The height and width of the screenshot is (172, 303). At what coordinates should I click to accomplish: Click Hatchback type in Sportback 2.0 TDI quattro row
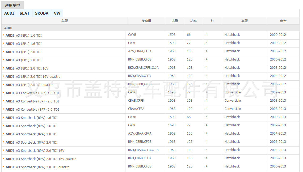[x=232, y=166]
